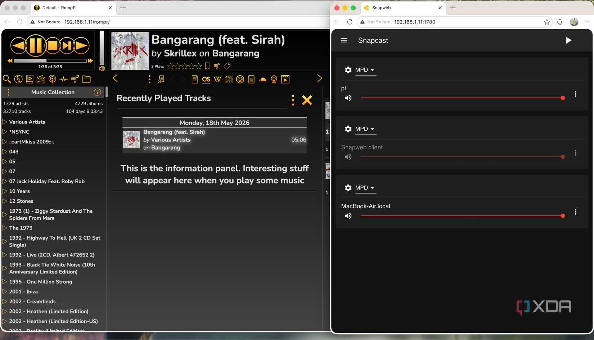
Task: Open Recently Played Tracks three-dot menu
Action: 293,100
